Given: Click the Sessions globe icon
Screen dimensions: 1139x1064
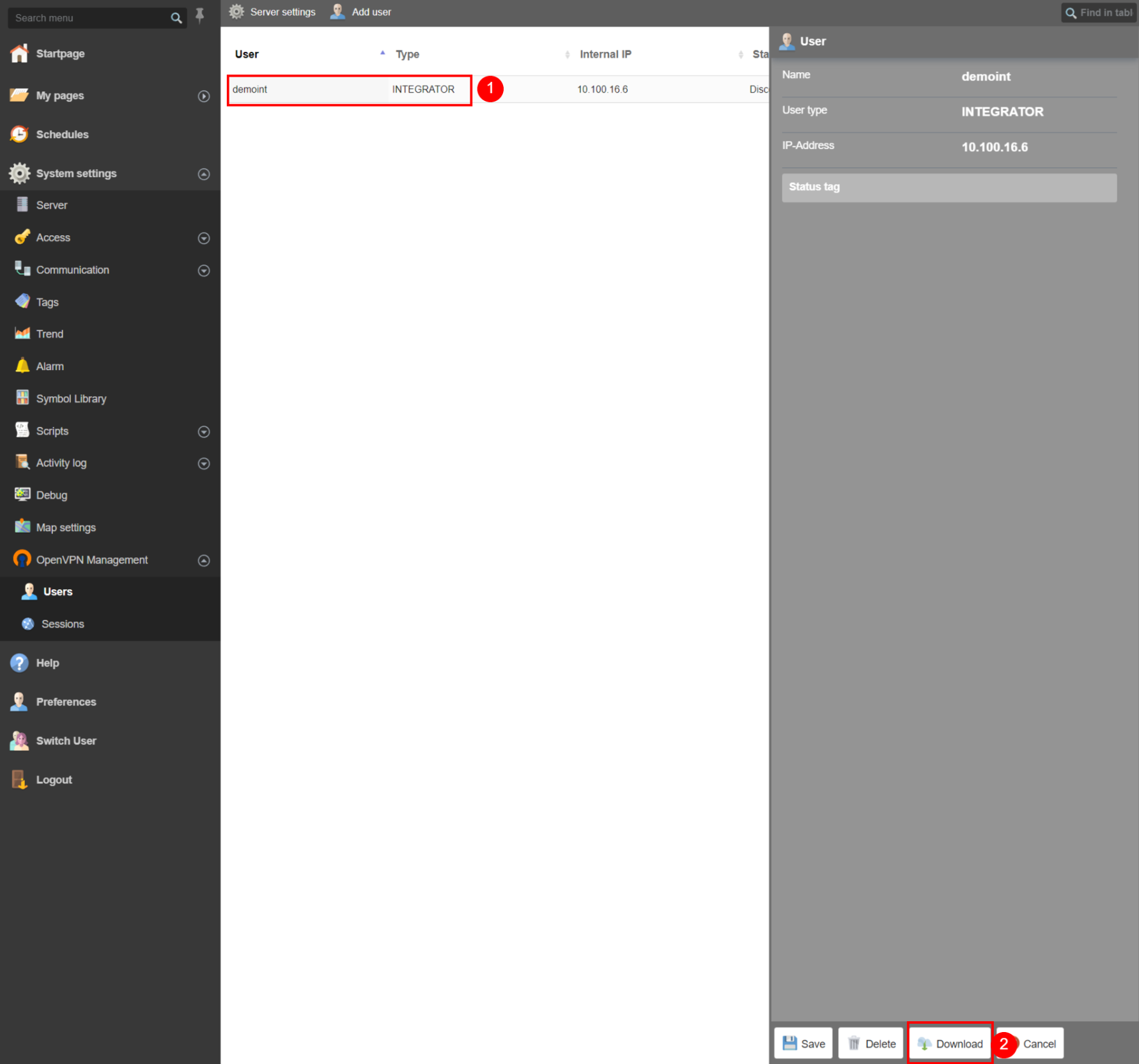Looking at the screenshot, I should pyautogui.click(x=28, y=624).
